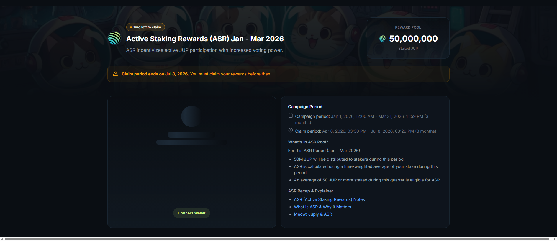Click the ASR incentivizes active JUP participation subtitle
557x241 pixels.
(x=204, y=50)
